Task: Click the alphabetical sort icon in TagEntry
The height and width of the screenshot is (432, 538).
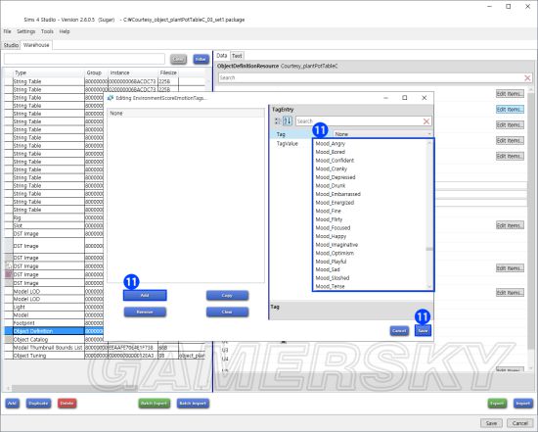Action: pyautogui.click(x=288, y=120)
